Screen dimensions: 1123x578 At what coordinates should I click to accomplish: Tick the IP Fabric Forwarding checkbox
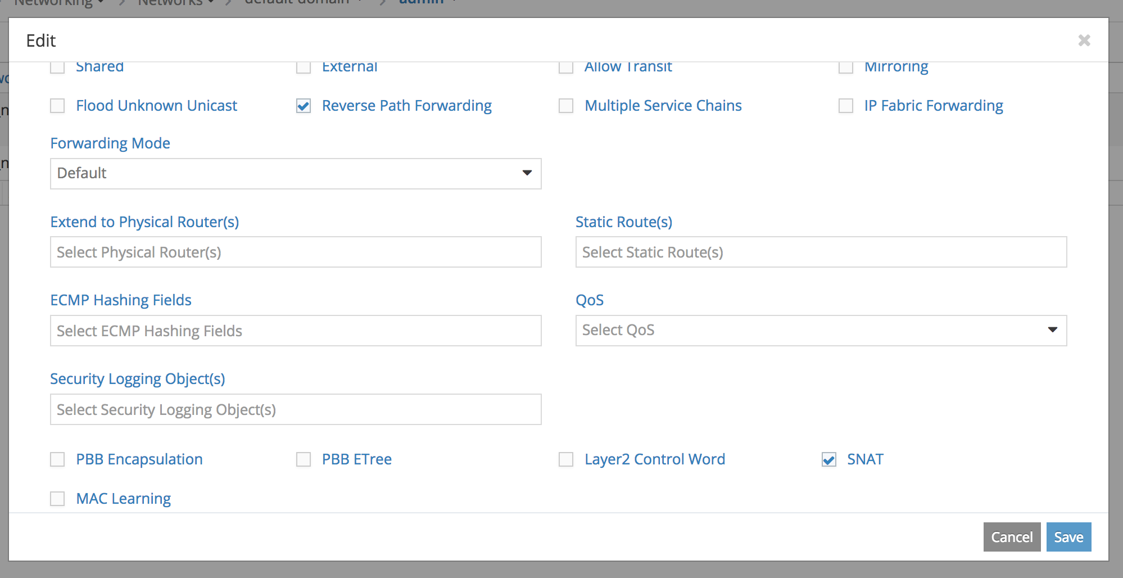click(845, 106)
